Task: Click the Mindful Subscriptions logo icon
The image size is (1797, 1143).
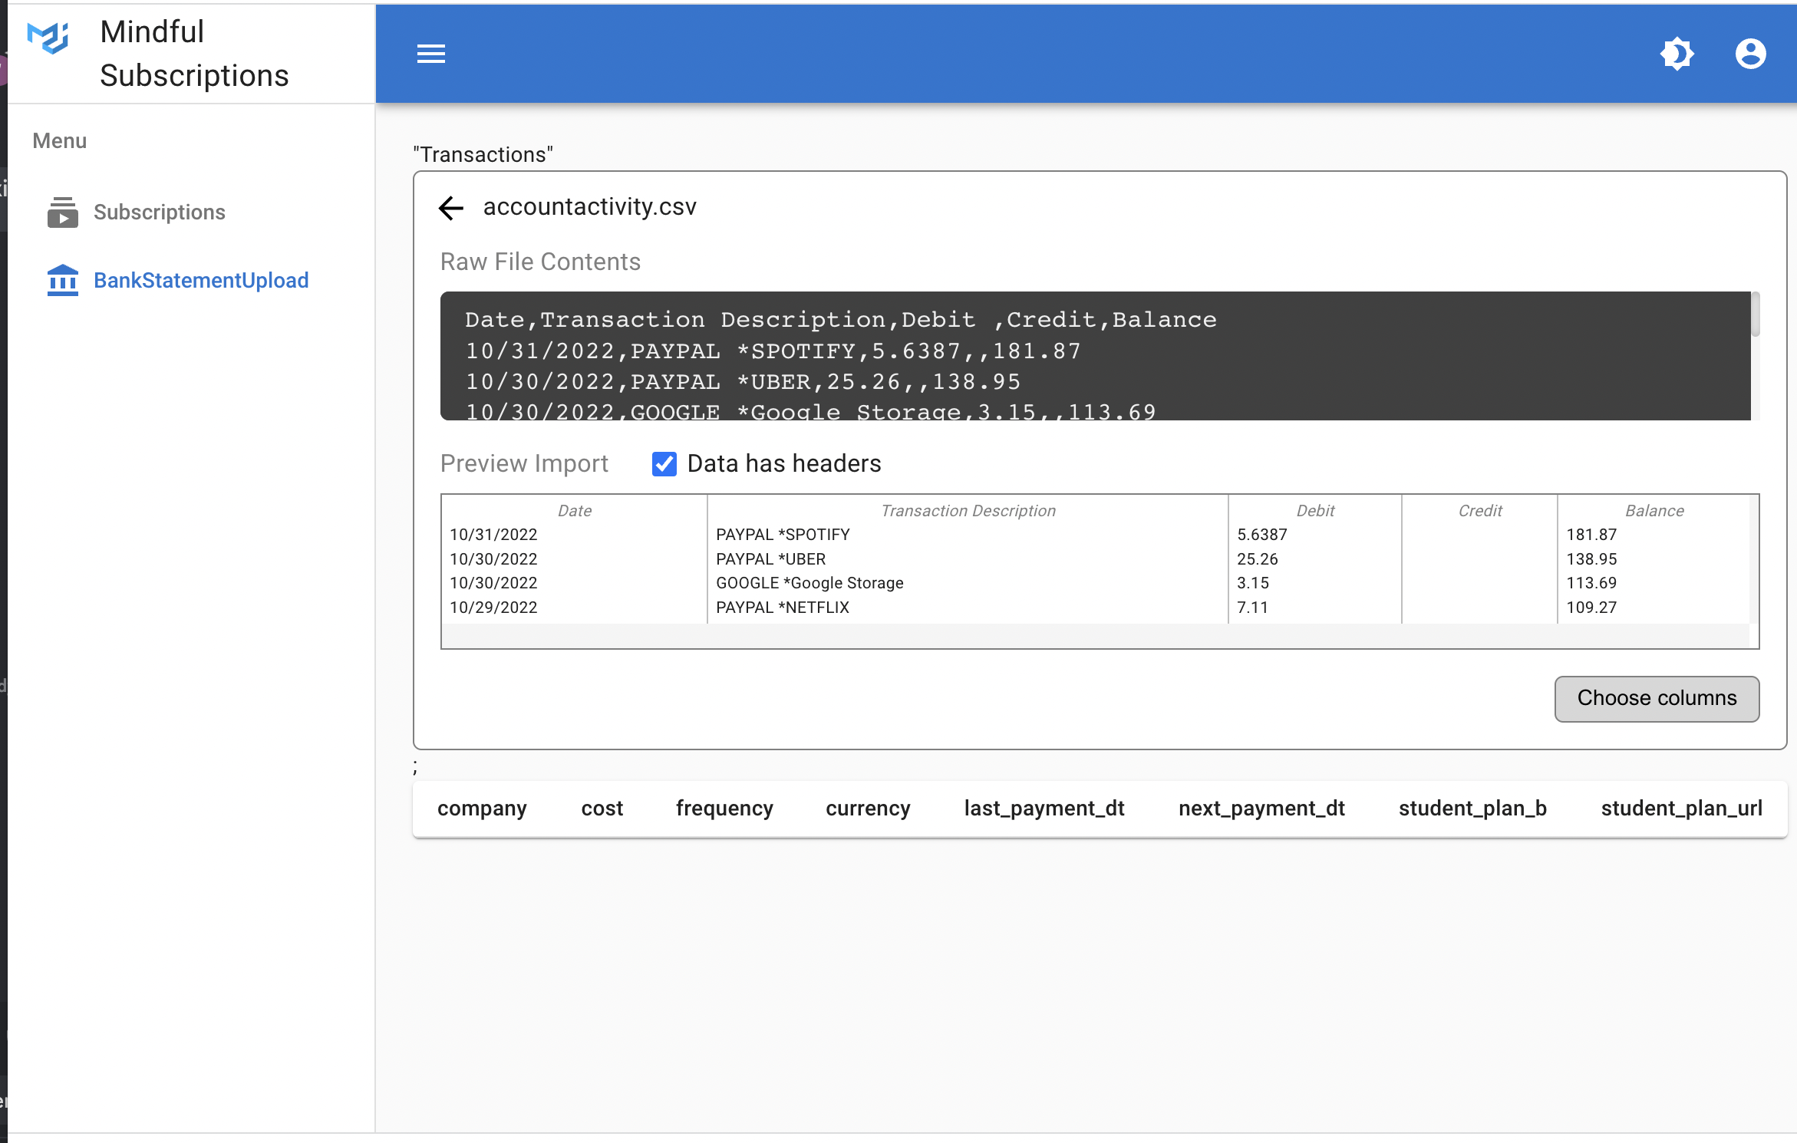Action: 48,38
